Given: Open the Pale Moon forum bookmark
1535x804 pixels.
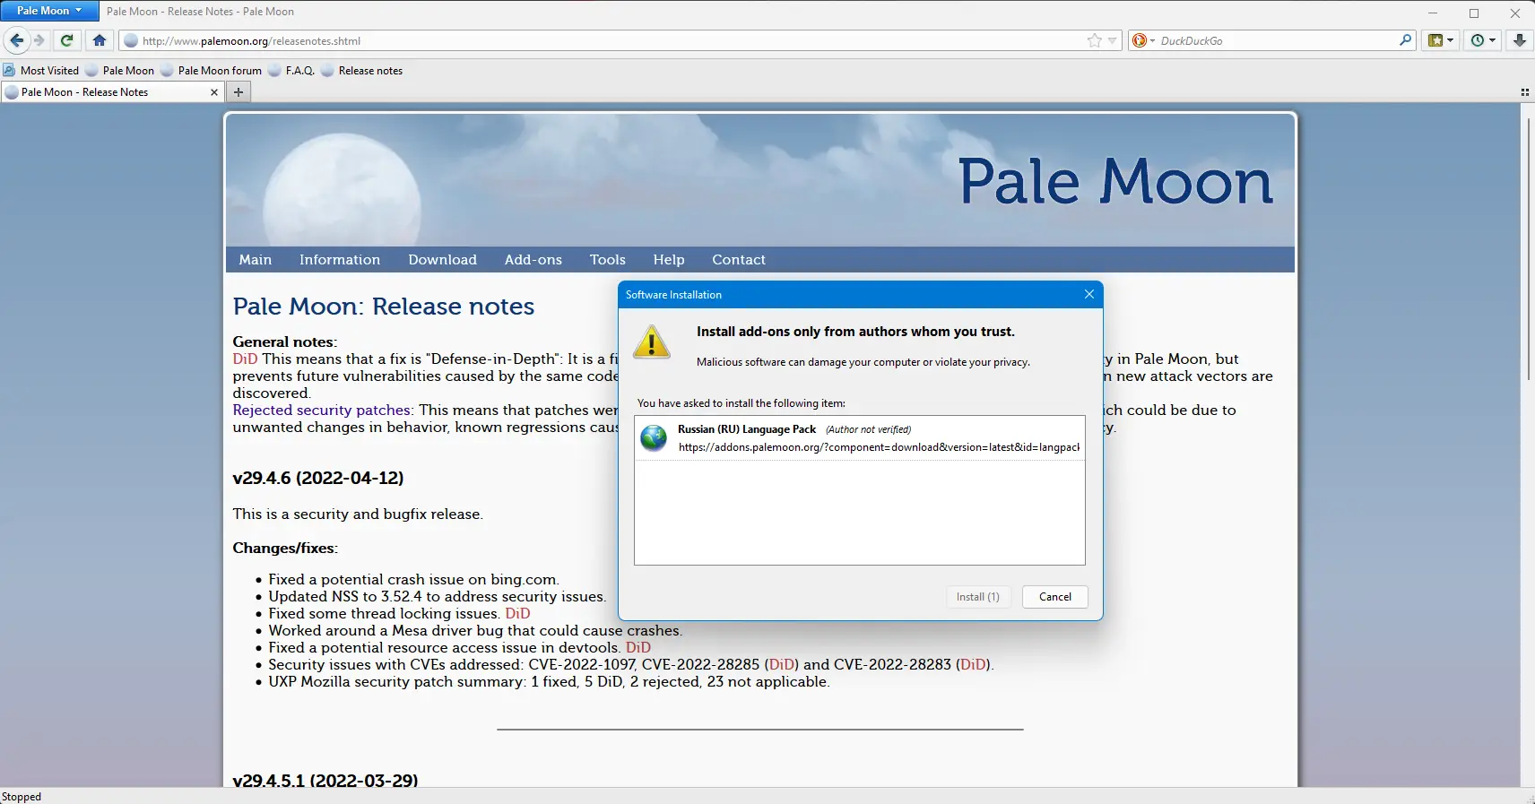Looking at the screenshot, I should [x=212, y=71].
